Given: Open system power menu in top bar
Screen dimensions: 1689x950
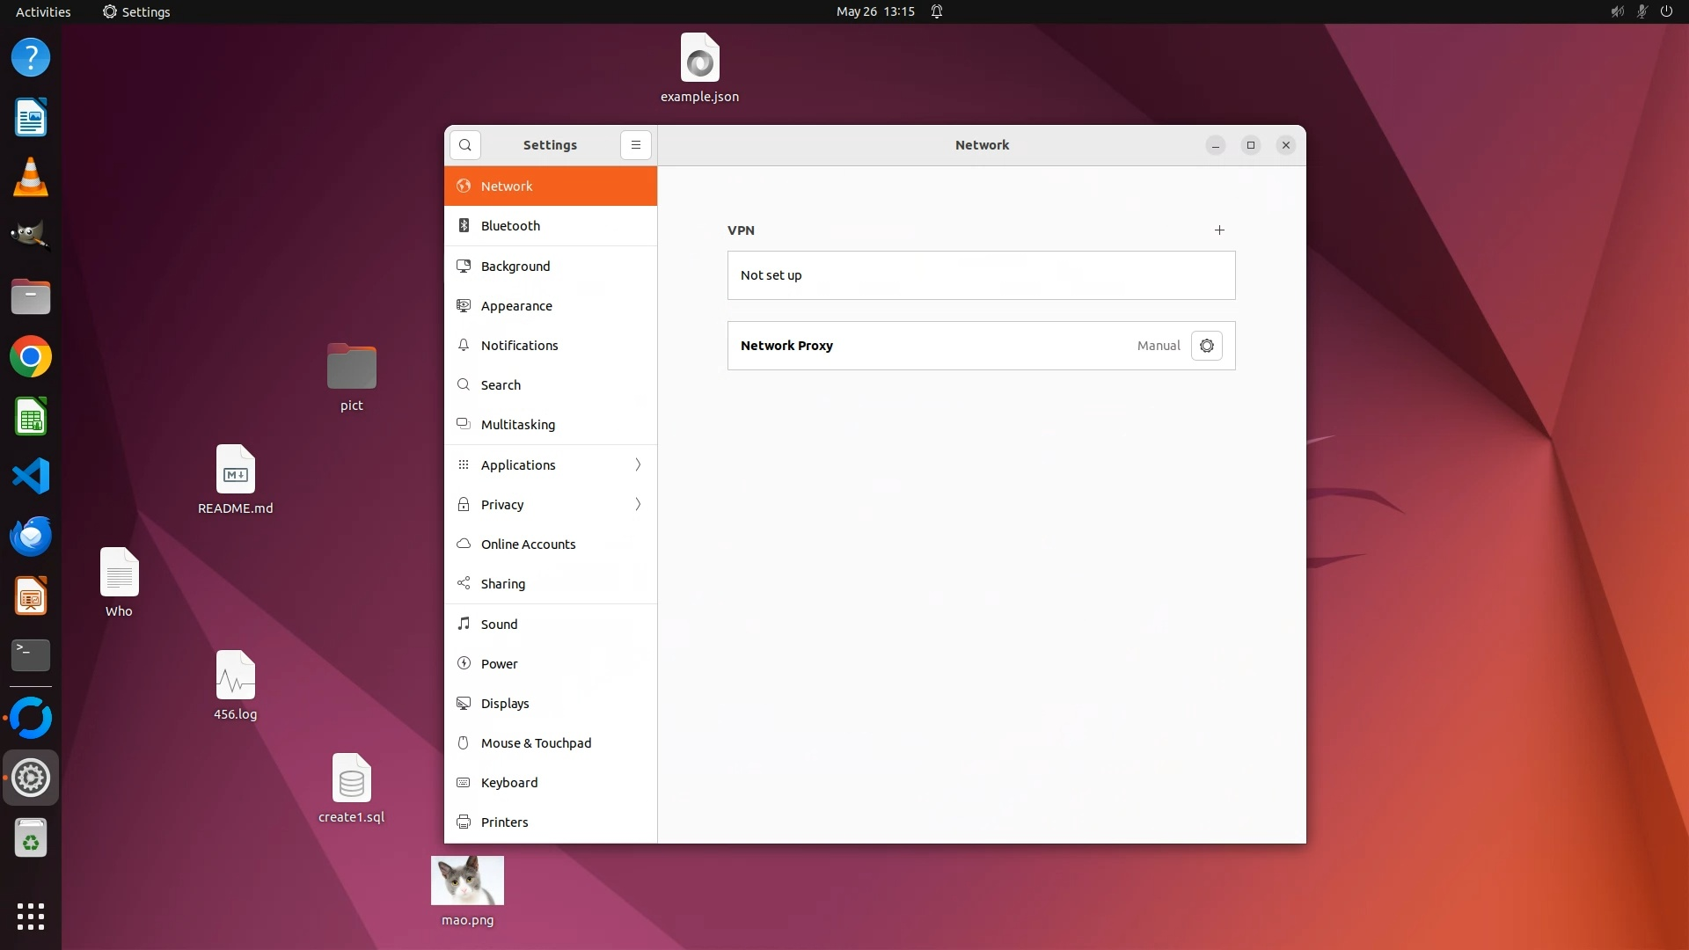Looking at the screenshot, I should [x=1666, y=11].
